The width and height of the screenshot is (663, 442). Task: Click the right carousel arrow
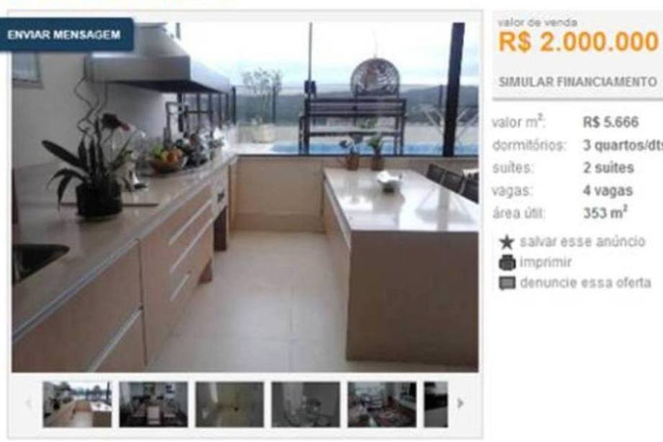click(x=460, y=404)
